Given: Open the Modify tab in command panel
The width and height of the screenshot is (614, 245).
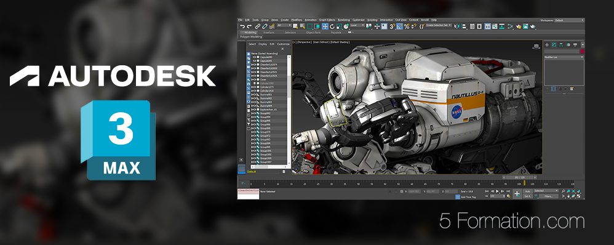Looking at the screenshot, I should click(x=554, y=45).
